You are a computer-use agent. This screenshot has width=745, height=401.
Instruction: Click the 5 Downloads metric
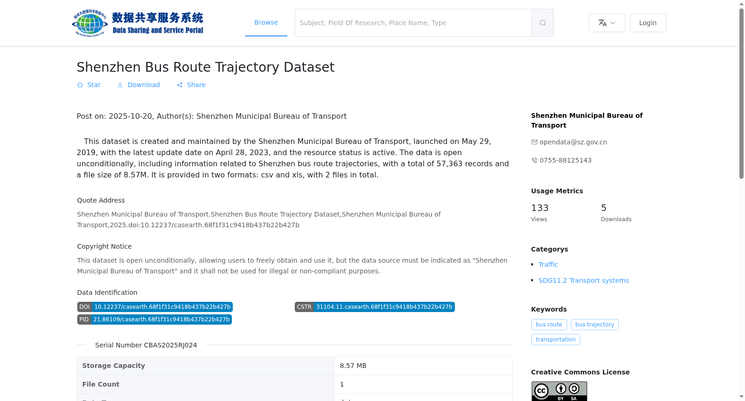click(x=616, y=212)
